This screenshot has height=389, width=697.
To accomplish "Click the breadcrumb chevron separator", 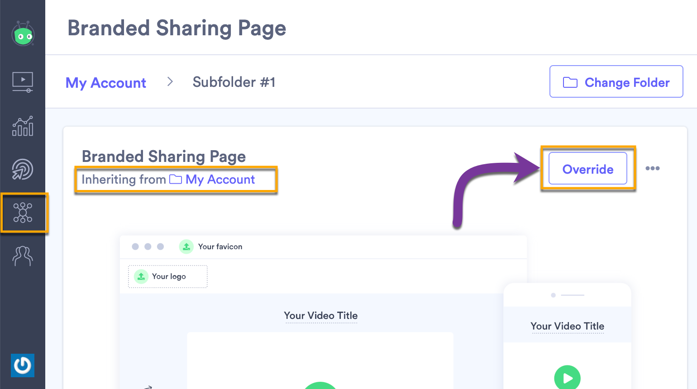I will (x=170, y=81).
